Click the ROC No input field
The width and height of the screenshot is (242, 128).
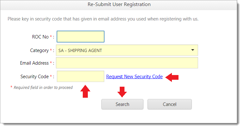[x=80, y=37]
